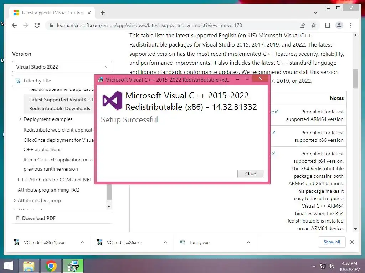This screenshot has height=273, width=365.
Task: Click the filter funnel icon
Action: tap(18, 81)
